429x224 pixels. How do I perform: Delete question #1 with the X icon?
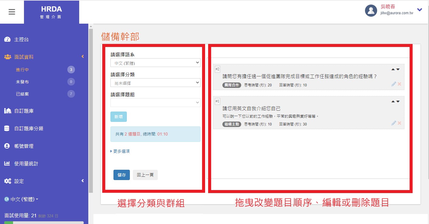399,123
